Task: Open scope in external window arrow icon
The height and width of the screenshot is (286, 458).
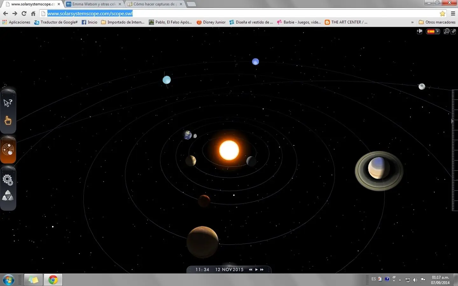Action: point(454,31)
